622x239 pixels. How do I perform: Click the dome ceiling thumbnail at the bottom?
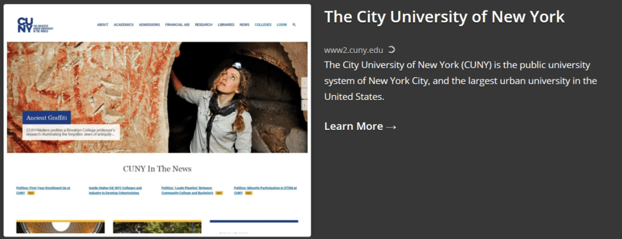click(x=60, y=227)
